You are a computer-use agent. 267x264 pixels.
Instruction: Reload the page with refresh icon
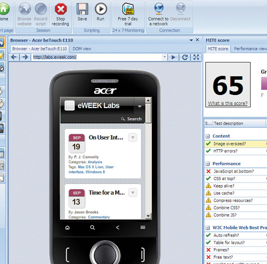[x=185, y=57]
